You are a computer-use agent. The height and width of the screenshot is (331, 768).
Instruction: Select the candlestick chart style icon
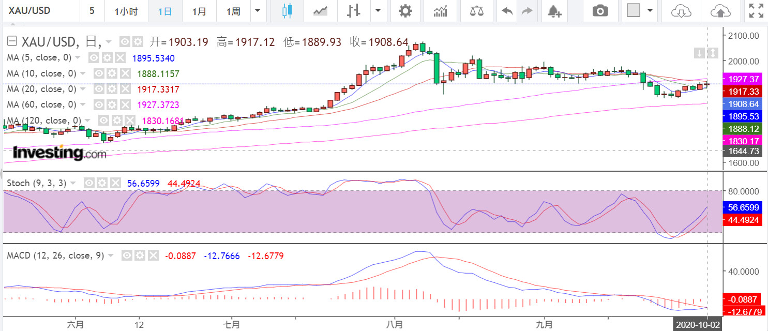[287, 11]
